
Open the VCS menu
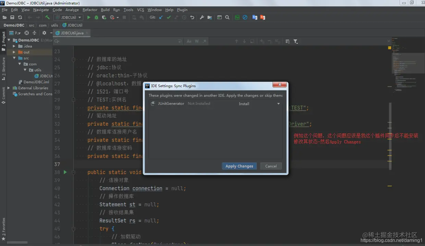tap(141, 10)
